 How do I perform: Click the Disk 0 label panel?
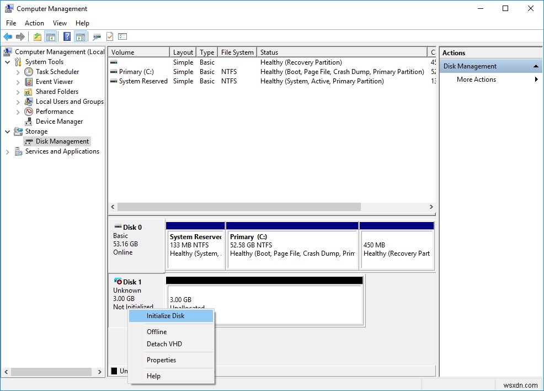(x=137, y=246)
